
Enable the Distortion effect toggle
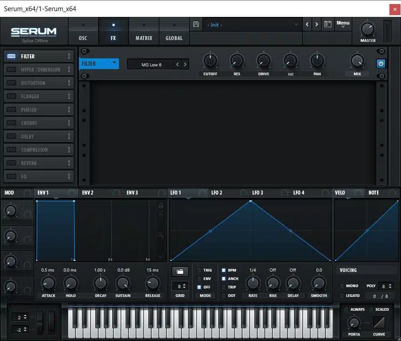tap(11, 83)
